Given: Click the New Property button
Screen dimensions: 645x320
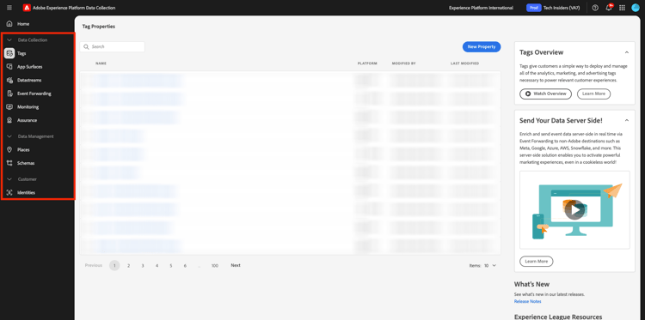Looking at the screenshot, I should [482, 47].
